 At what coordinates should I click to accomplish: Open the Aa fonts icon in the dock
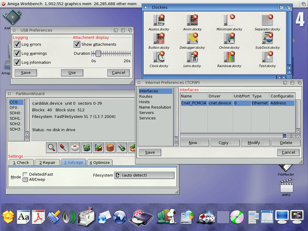tap(23, 217)
